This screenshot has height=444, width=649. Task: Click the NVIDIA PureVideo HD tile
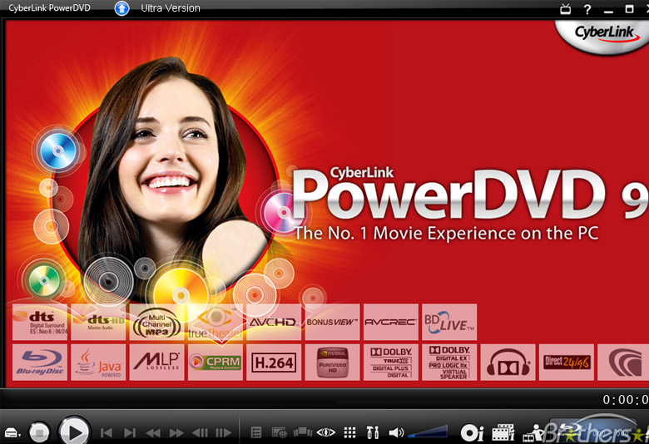pyautogui.click(x=332, y=362)
